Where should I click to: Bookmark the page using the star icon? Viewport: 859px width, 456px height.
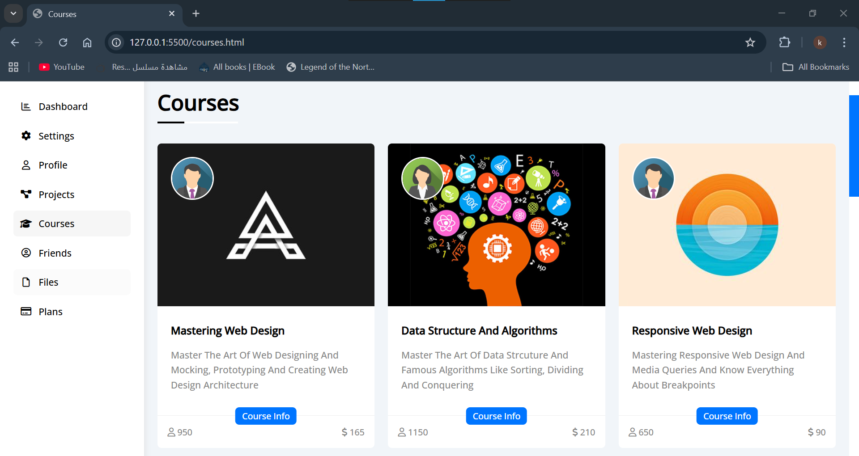(x=751, y=42)
